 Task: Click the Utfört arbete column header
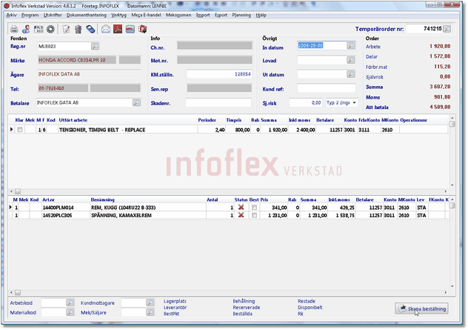73,120
